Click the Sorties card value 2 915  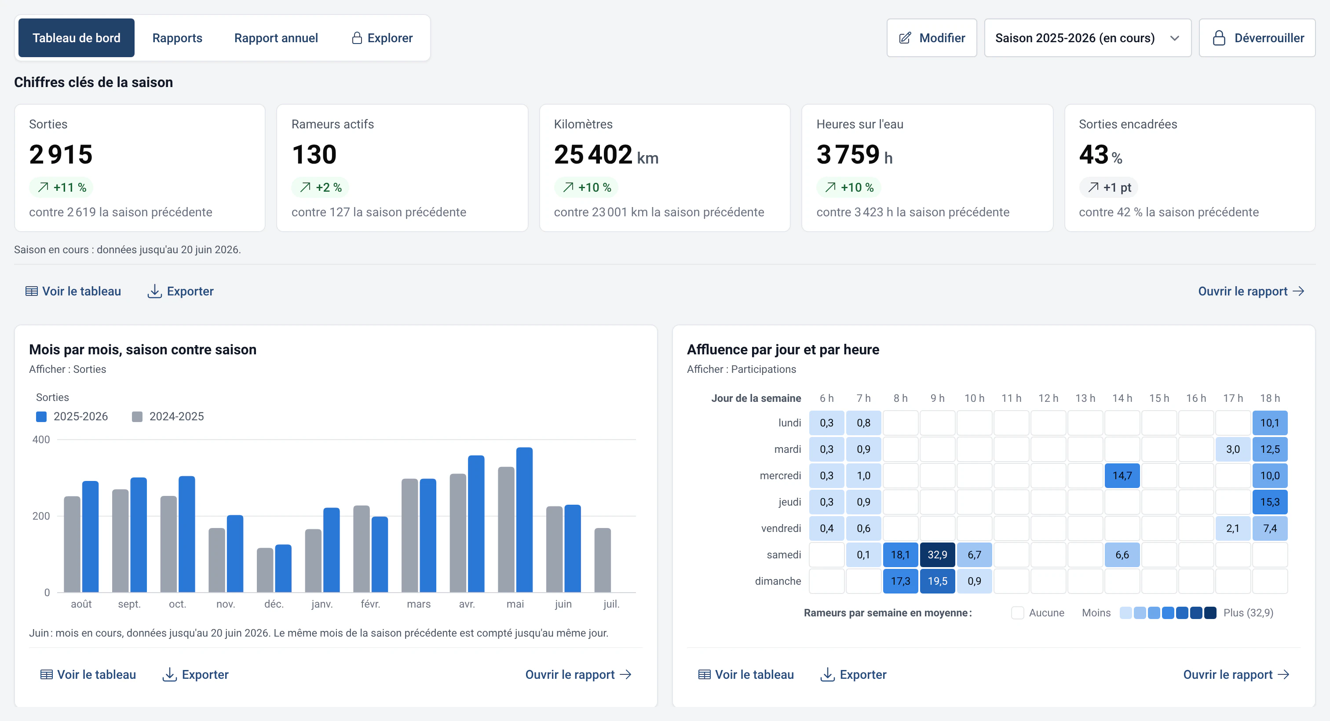[x=61, y=154]
